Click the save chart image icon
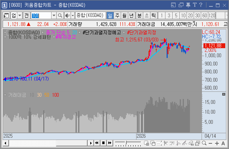The height and width of the screenshot is (149, 229). pos(197,143)
